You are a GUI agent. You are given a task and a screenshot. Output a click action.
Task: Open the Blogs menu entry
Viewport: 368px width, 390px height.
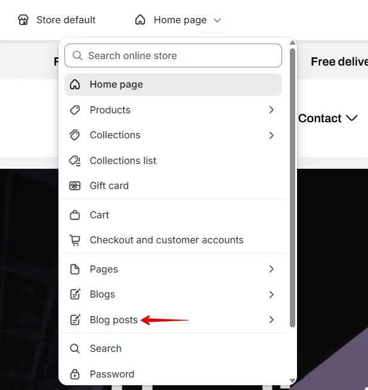point(173,295)
